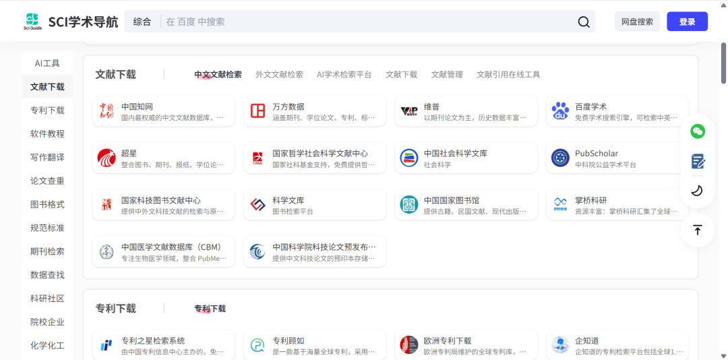728x360 pixels.
Task: Expand the 综合 search category selector
Action: [142, 22]
